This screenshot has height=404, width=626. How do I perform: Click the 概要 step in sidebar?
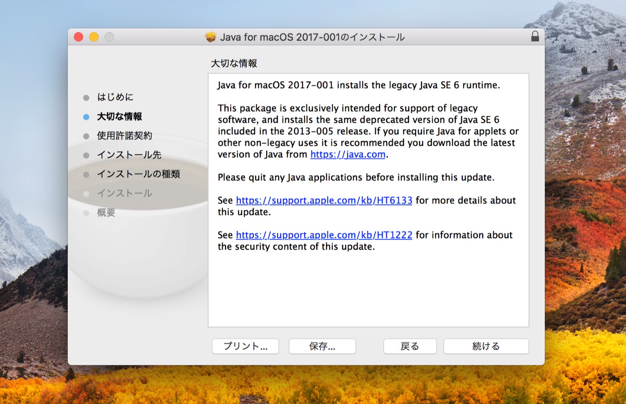point(106,213)
